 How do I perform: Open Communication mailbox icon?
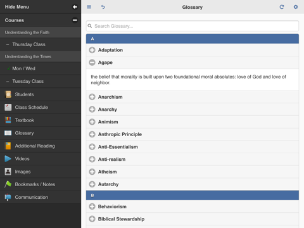pyautogui.click(x=8, y=197)
